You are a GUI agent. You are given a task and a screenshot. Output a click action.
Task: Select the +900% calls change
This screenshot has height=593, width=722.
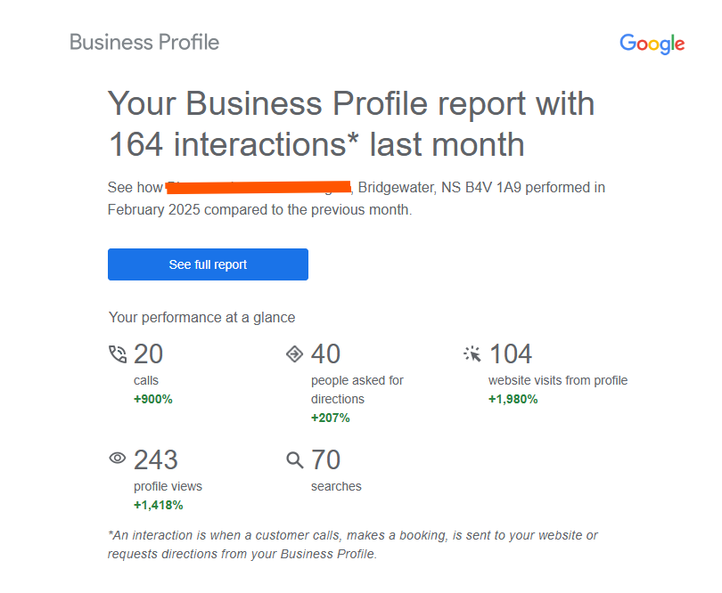pos(153,399)
